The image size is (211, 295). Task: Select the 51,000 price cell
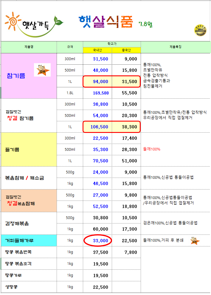pyautogui.click(x=126, y=161)
